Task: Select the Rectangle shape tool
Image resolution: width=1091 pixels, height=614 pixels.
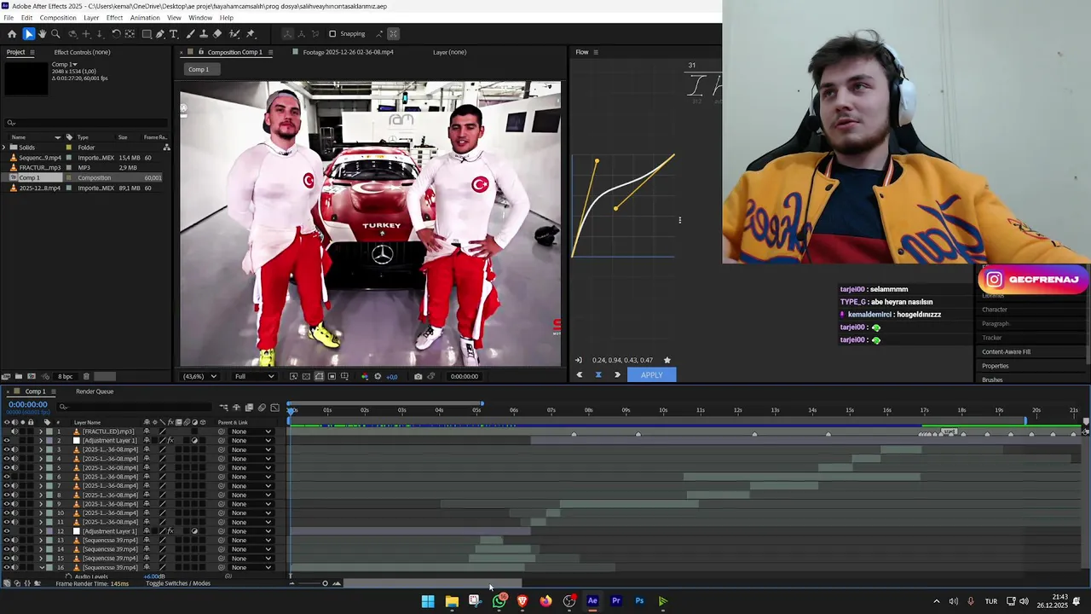Action: click(147, 34)
